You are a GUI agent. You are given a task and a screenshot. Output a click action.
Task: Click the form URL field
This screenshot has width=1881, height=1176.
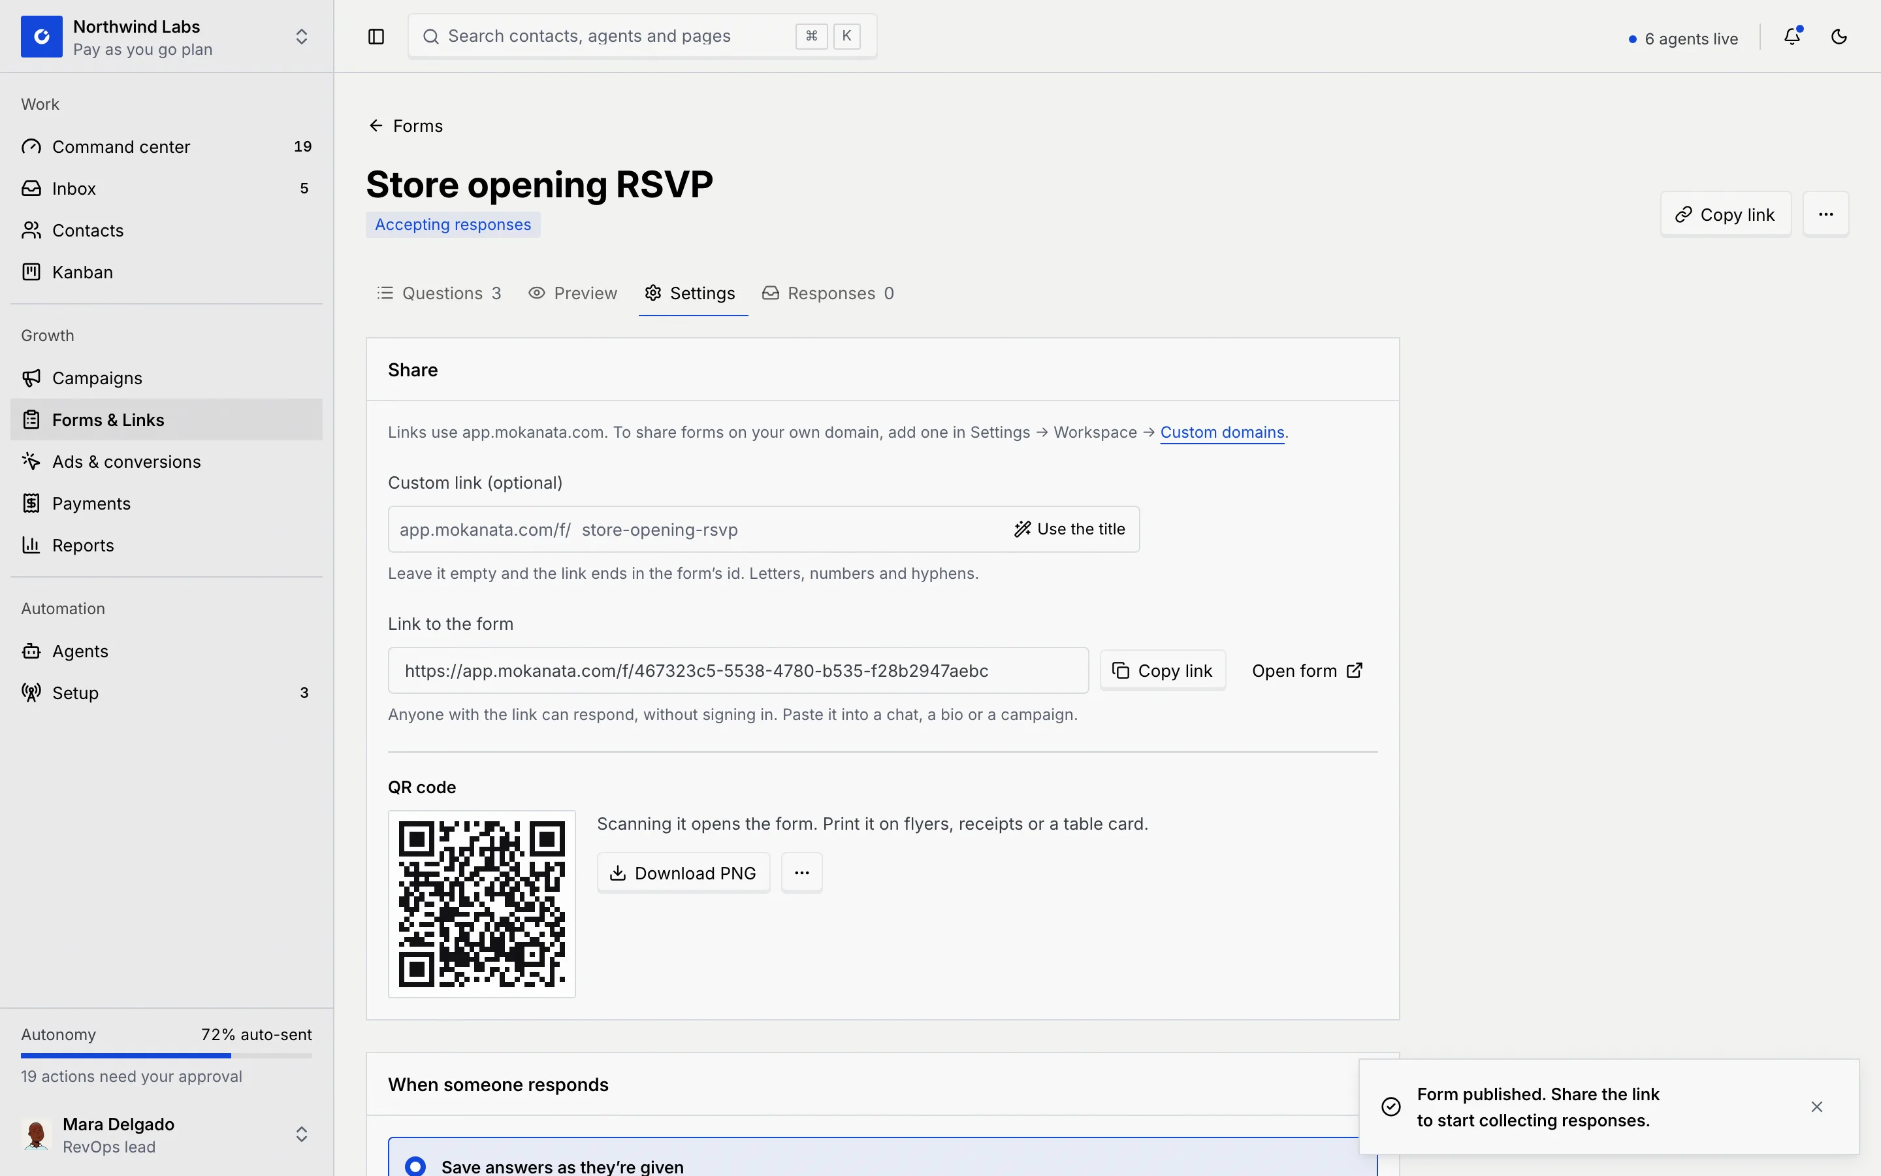coord(739,670)
